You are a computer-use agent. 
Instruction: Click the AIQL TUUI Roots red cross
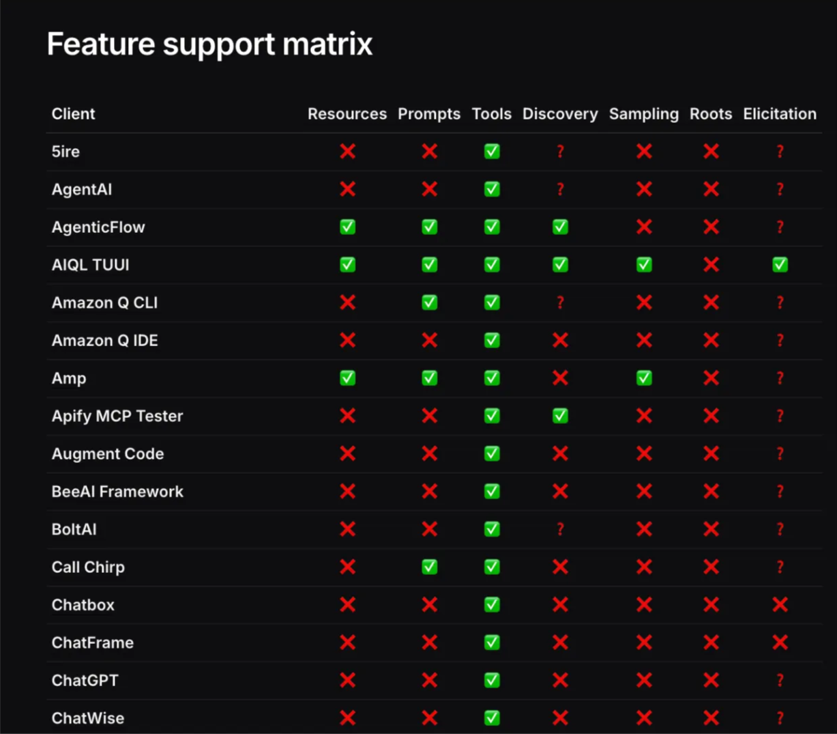click(x=711, y=265)
